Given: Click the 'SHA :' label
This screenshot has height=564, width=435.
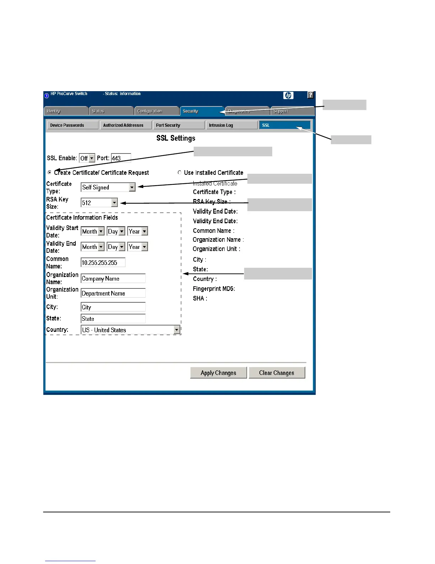Looking at the screenshot, I should click(200, 298).
